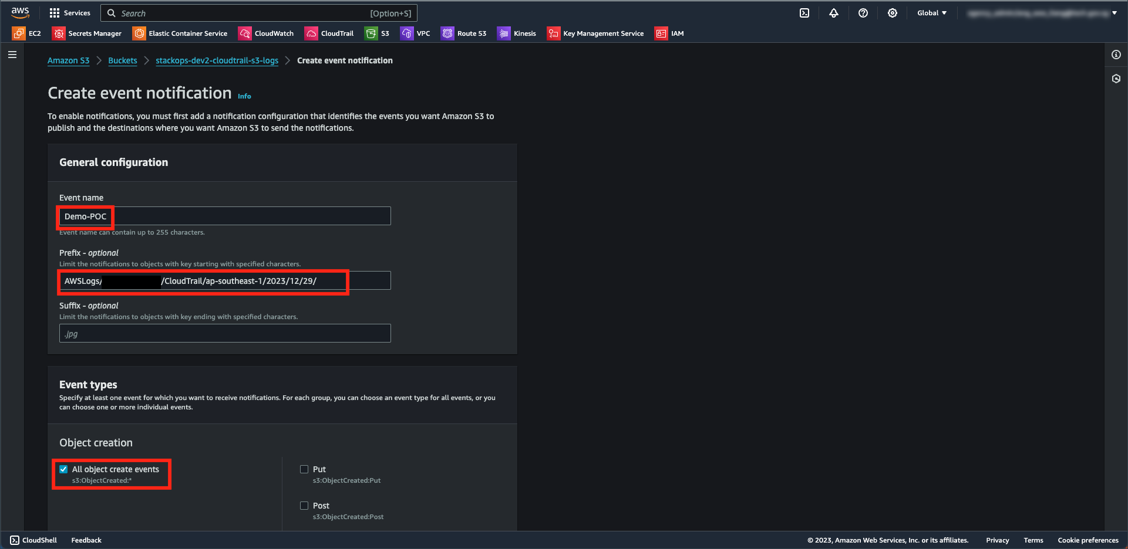Go to Buckets breadcrumb link
The height and width of the screenshot is (549, 1128).
tap(122, 60)
